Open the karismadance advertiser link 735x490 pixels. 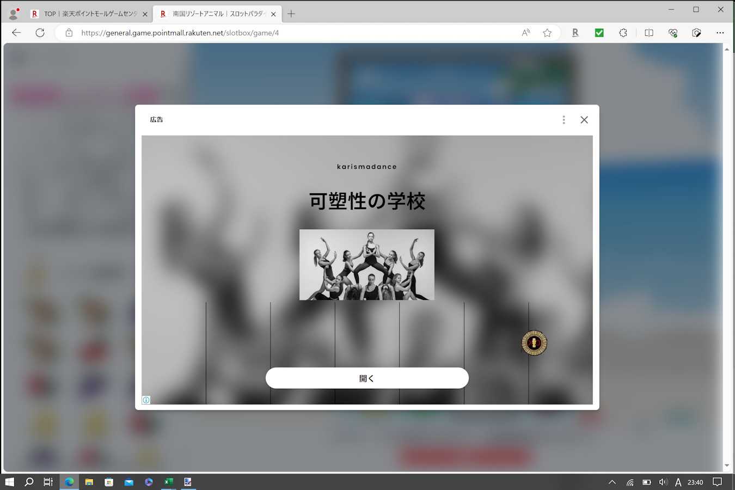(366, 167)
